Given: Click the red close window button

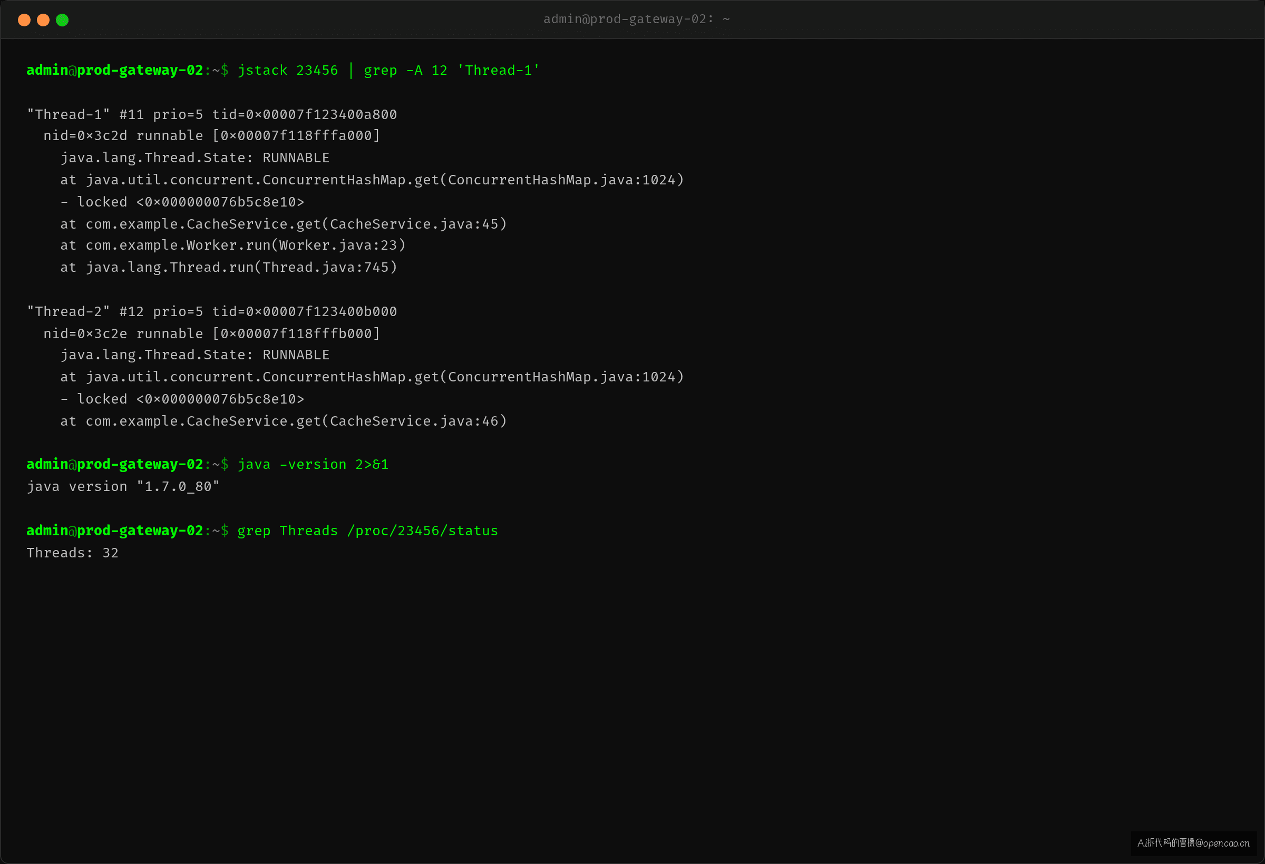Looking at the screenshot, I should 24,20.
